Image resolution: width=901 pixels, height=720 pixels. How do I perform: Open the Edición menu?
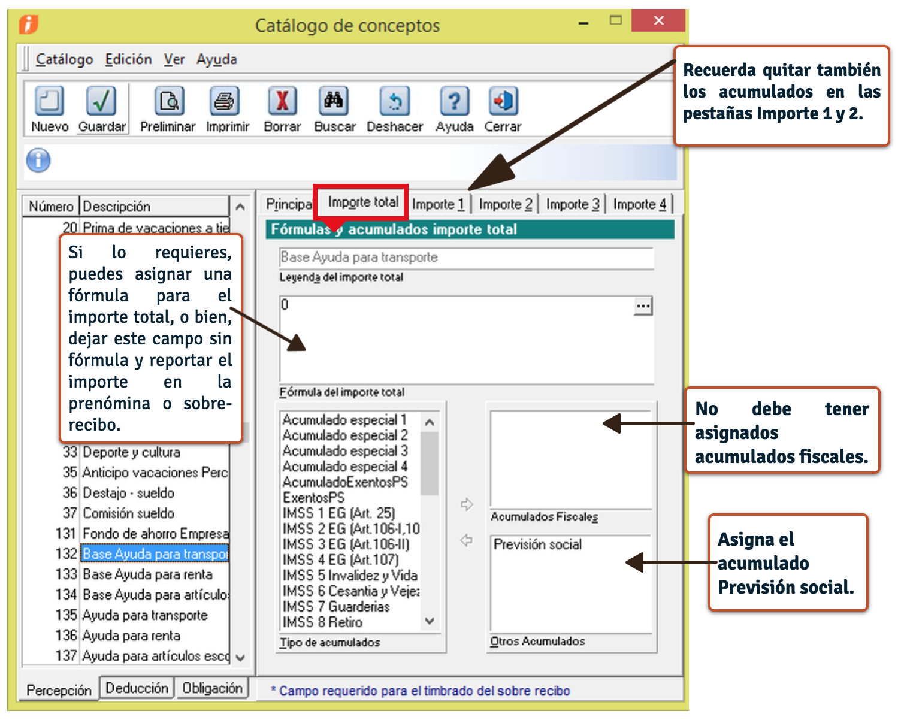pyautogui.click(x=128, y=59)
